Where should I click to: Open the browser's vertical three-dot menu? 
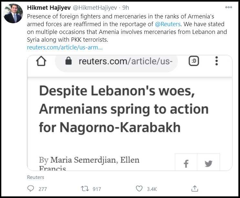(216, 61)
